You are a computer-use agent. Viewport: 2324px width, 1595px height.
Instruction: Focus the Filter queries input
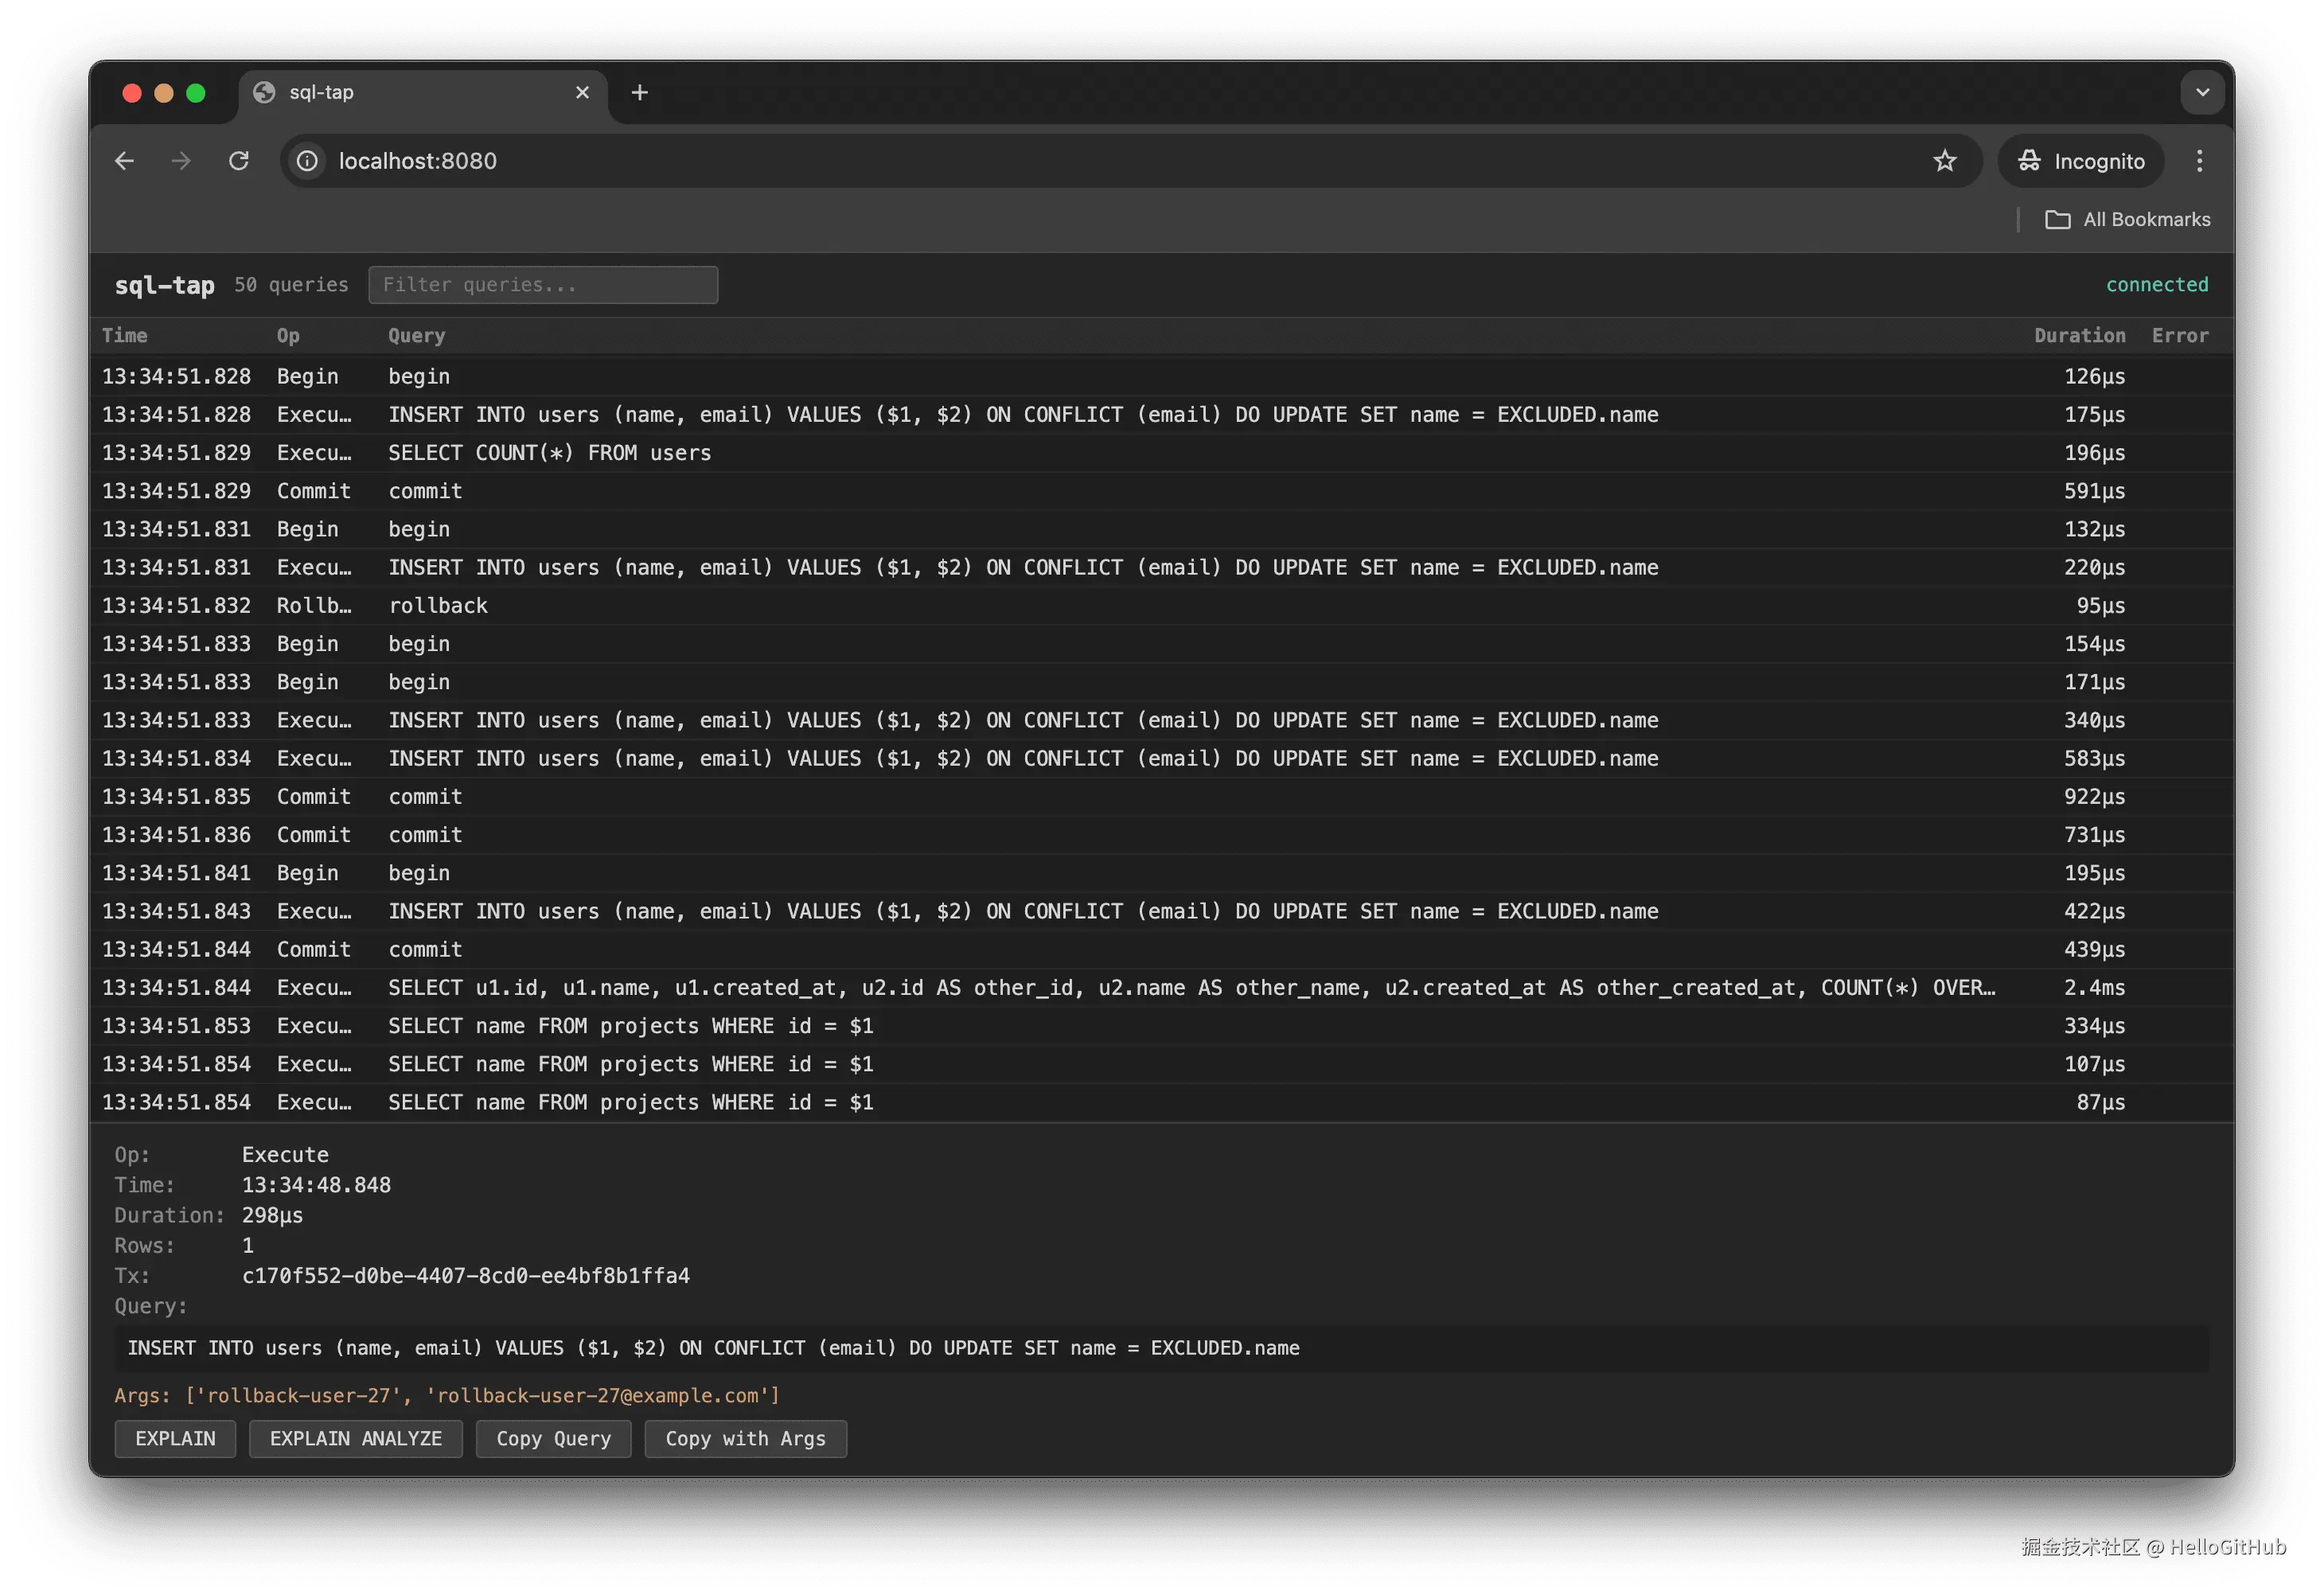(x=543, y=285)
